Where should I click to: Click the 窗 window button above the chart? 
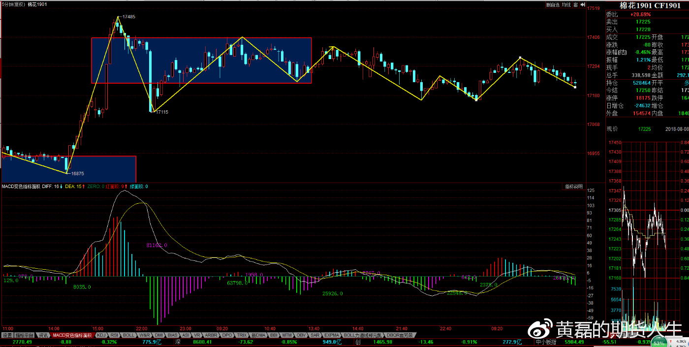tap(575, 4)
